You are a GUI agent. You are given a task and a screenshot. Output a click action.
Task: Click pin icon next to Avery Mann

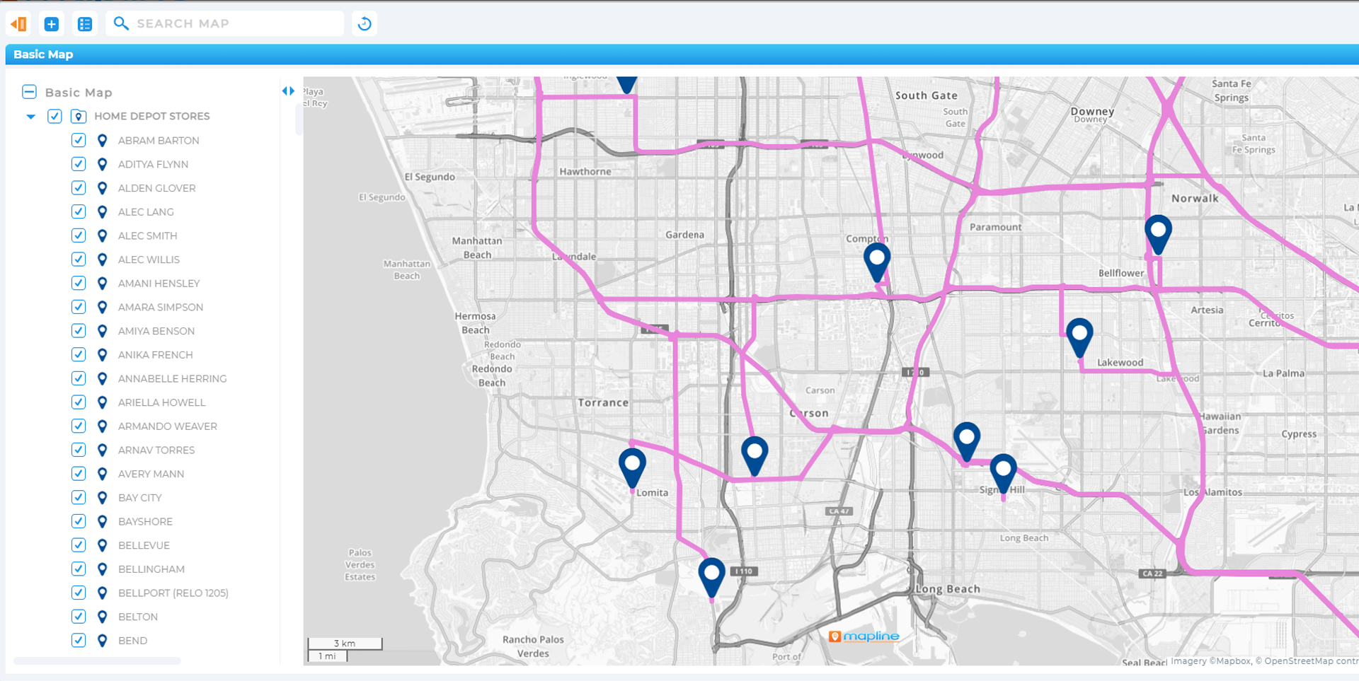click(102, 474)
